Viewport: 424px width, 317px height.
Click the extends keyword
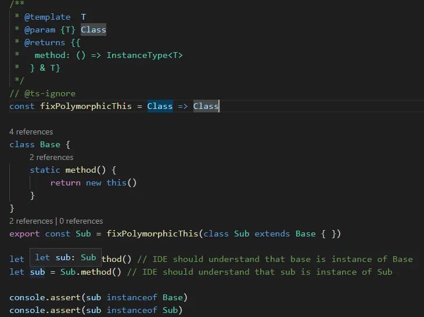pos(272,234)
